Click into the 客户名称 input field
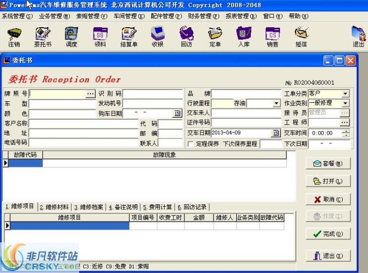Viewport: 368px width, 273px height. (x=84, y=123)
